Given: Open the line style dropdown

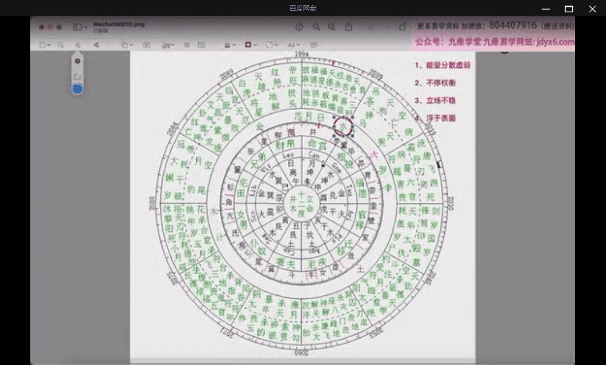Looking at the screenshot, I should (x=230, y=45).
